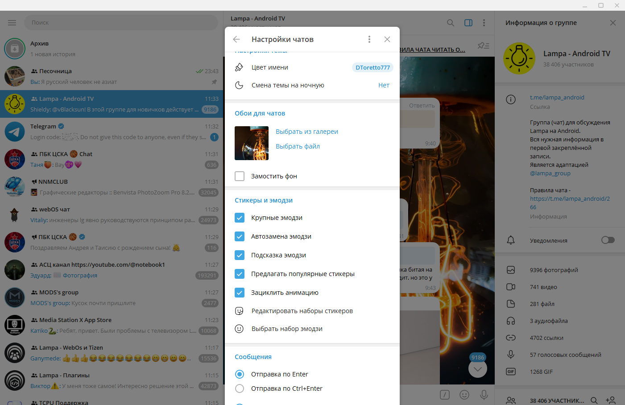The width and height of the screenshot is (625, 405).
Task: Toggle the side info panel icon
Action: coord(468,23)
